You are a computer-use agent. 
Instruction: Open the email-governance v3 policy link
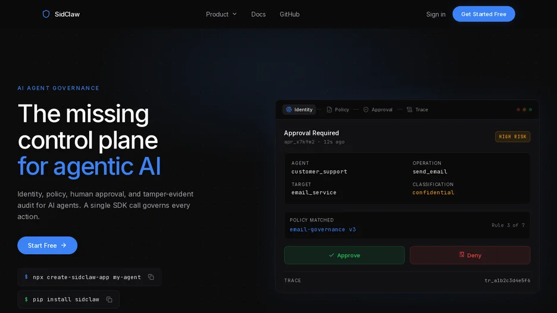(323, 229)
